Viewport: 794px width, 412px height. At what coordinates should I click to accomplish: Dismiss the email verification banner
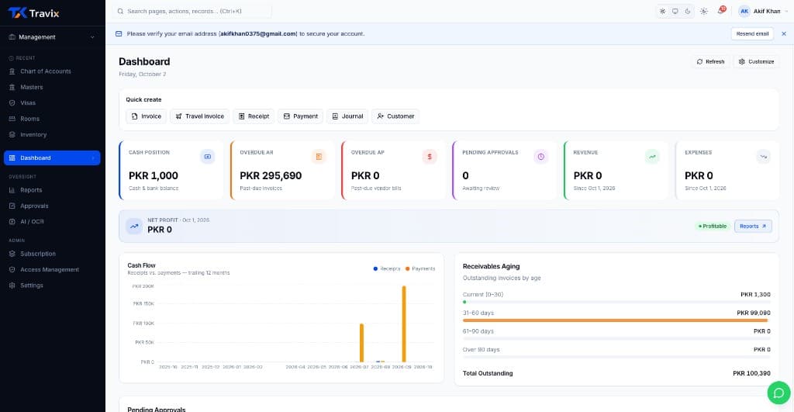[x=784, y=34]
